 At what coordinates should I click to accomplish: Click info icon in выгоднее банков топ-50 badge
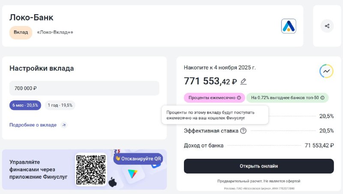tap(322, 98)
